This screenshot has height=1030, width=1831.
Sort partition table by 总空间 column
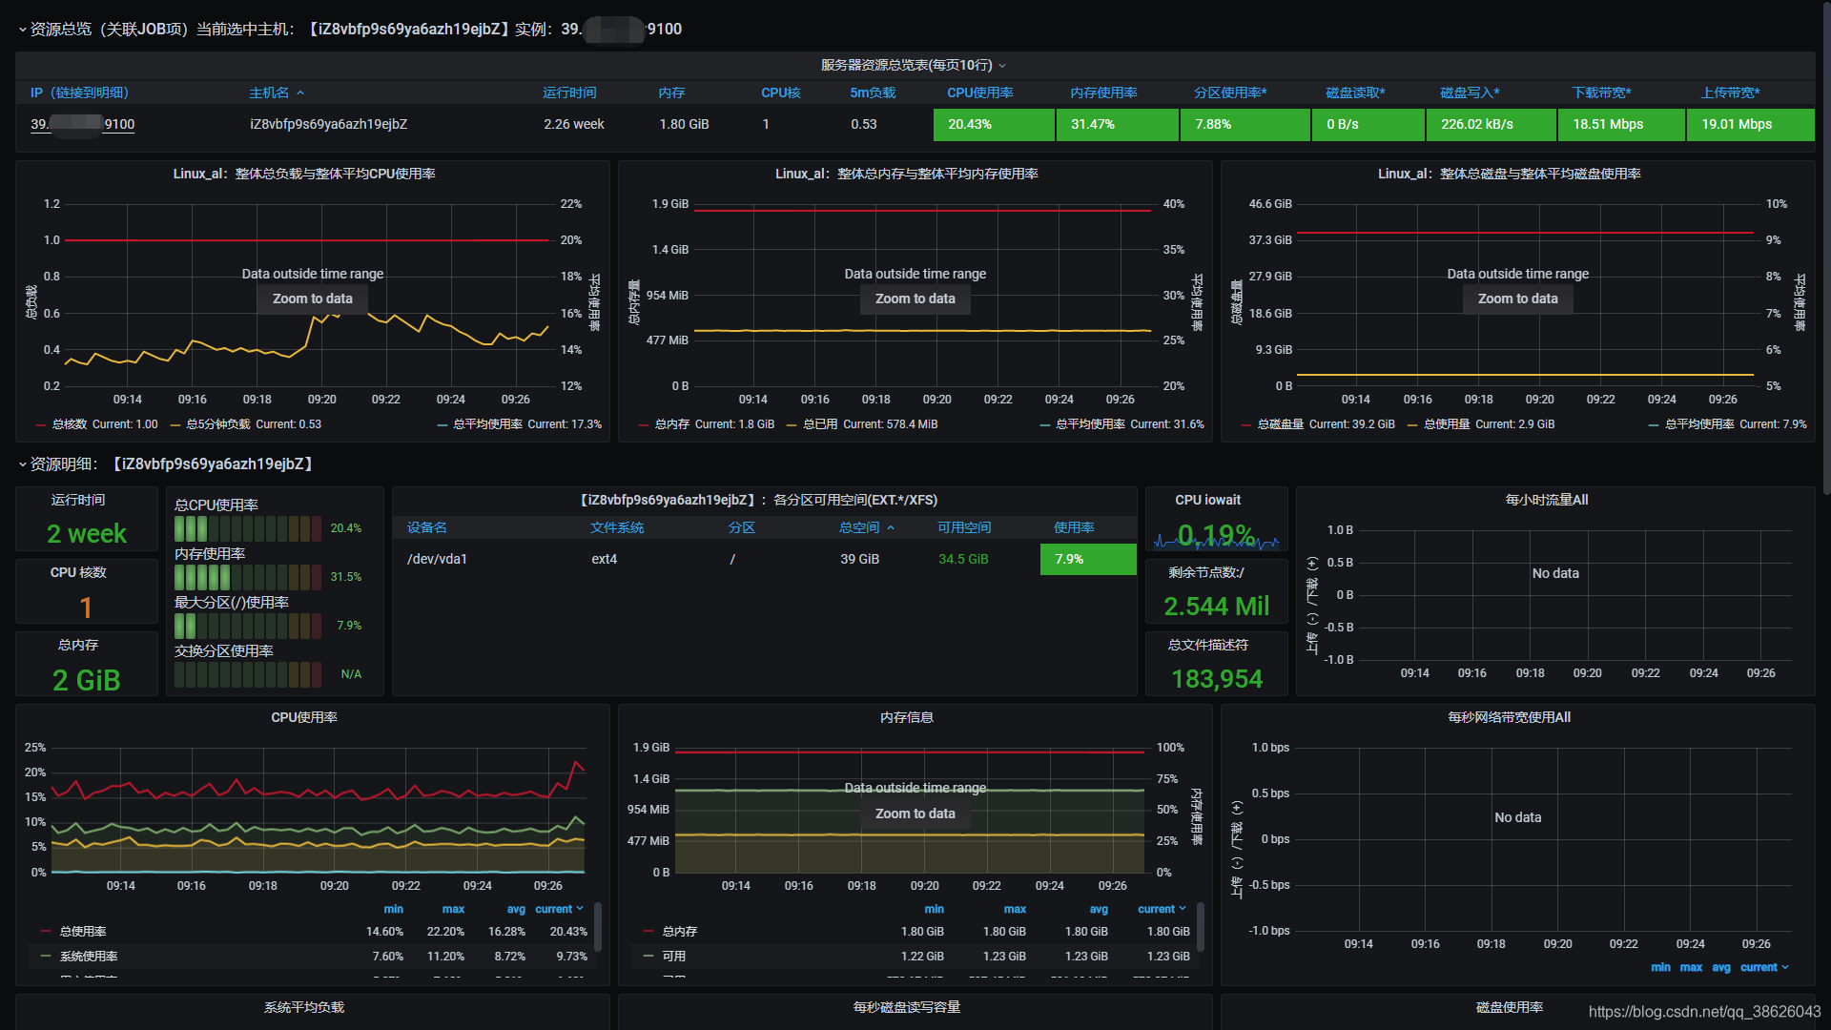[866, 527]
